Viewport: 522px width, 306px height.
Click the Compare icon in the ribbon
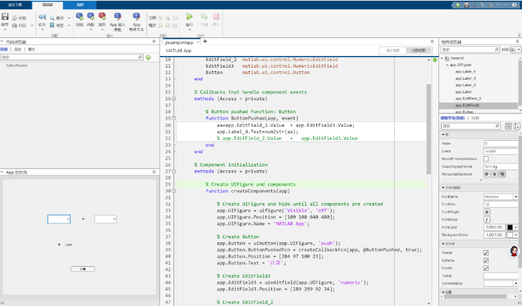[x=15, y=18]
